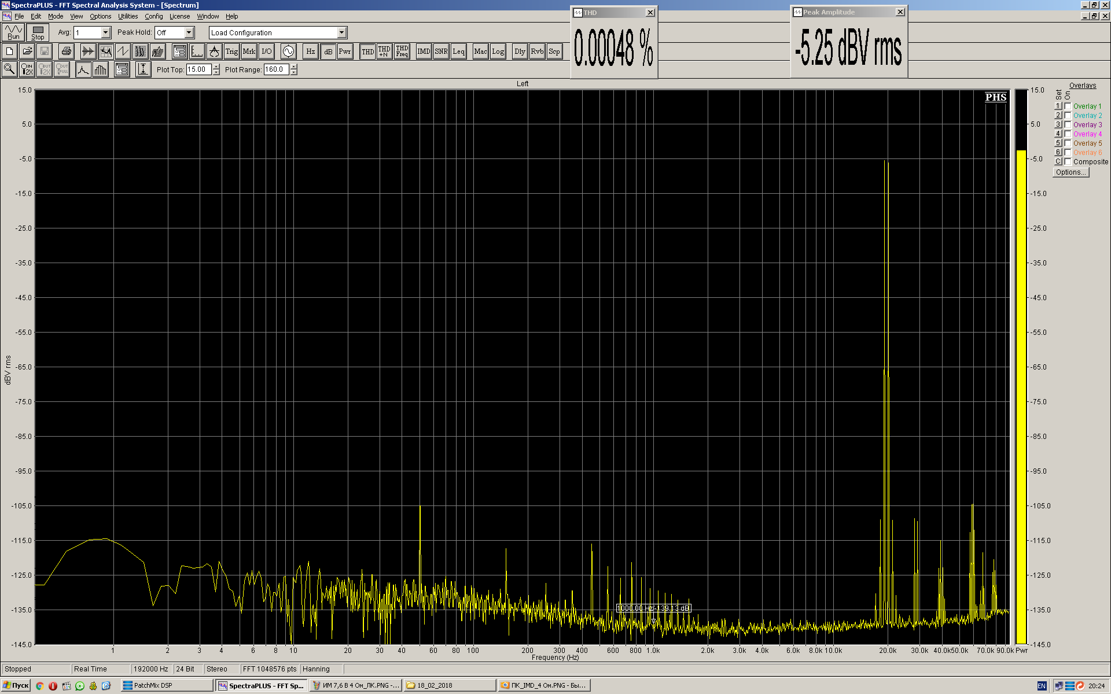Click the PHS phase label on plot

point(996,97)
